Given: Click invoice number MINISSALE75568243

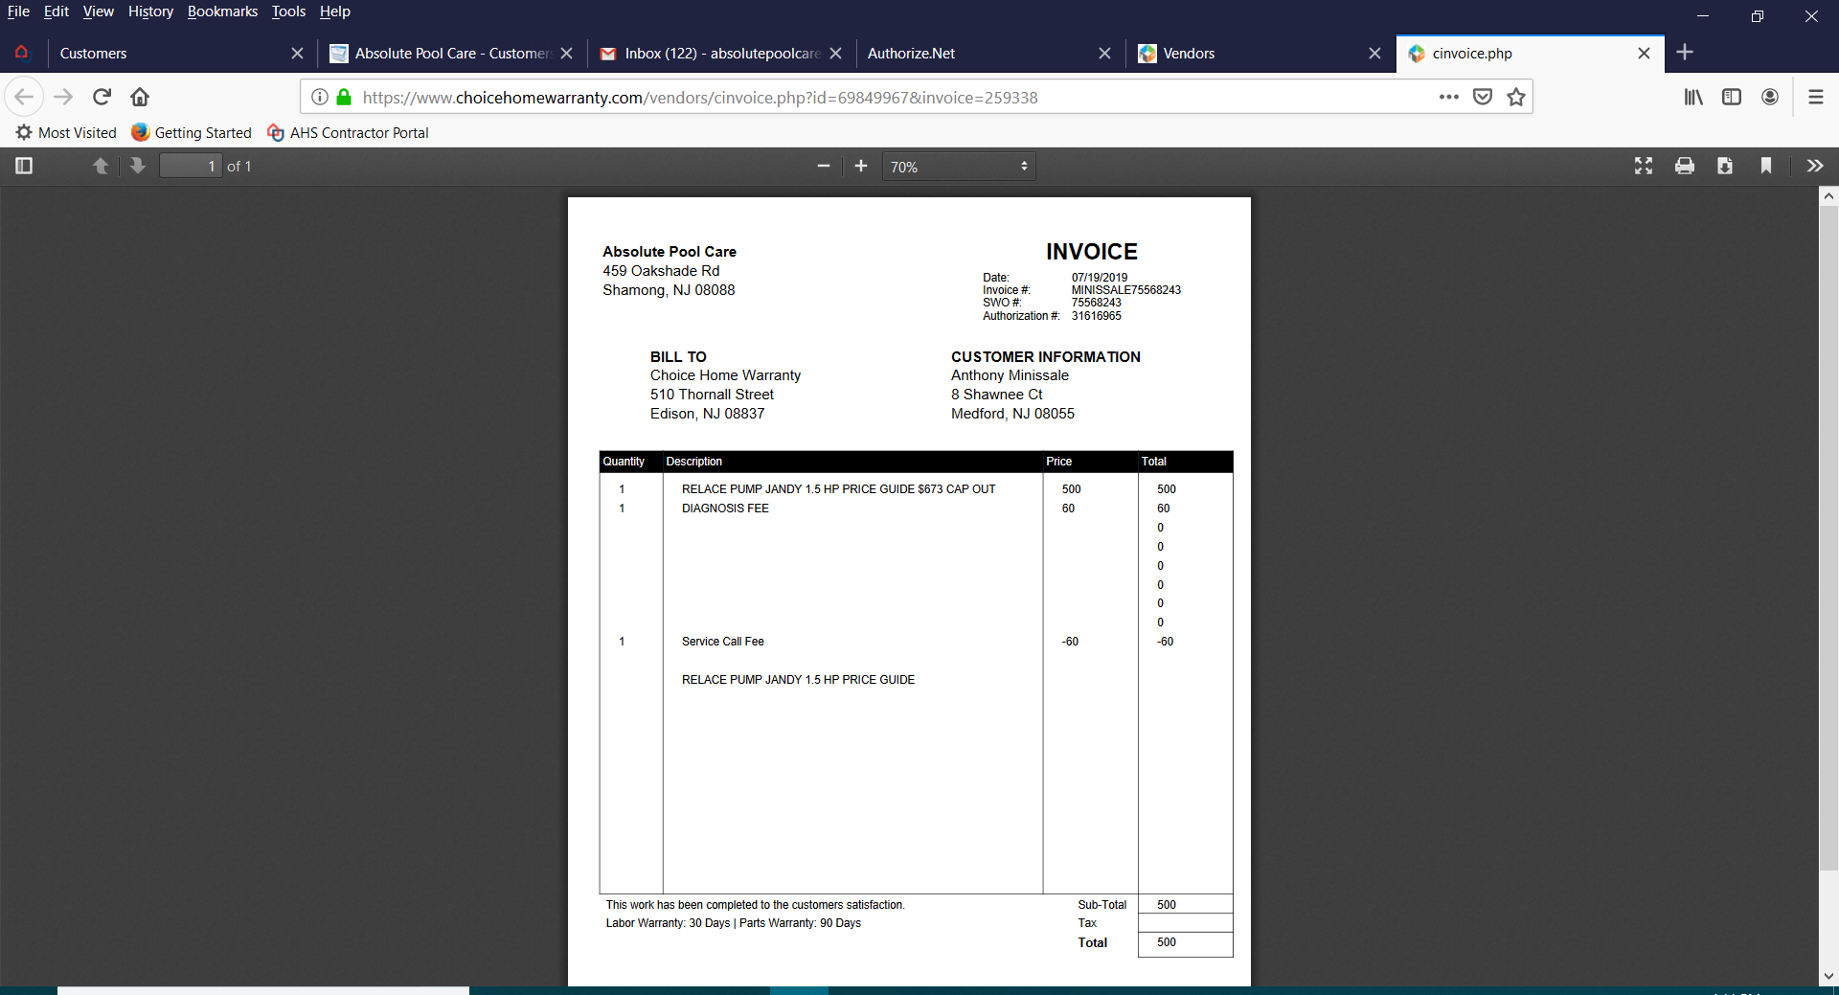Looking at the screenshot, I should pyautogui.click(x=1125, y=290).
